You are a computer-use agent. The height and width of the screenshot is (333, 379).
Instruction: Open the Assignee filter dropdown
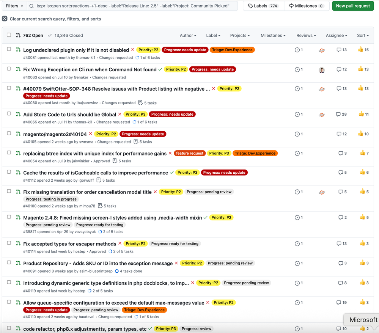337,35
